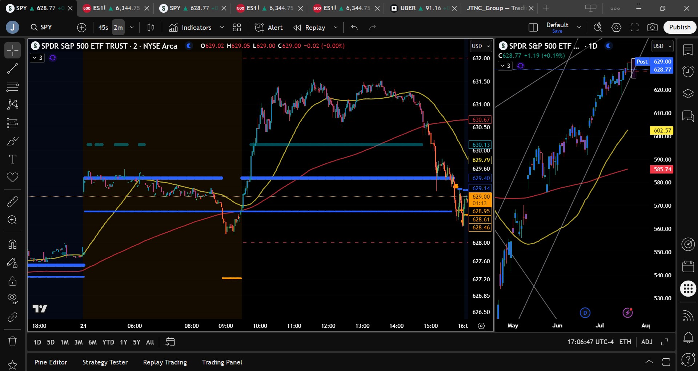Activate the zoom in tool

12,220
